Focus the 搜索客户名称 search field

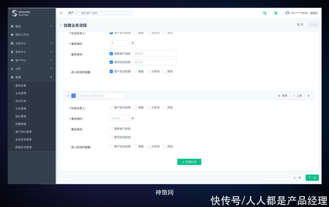pos(106,13)
